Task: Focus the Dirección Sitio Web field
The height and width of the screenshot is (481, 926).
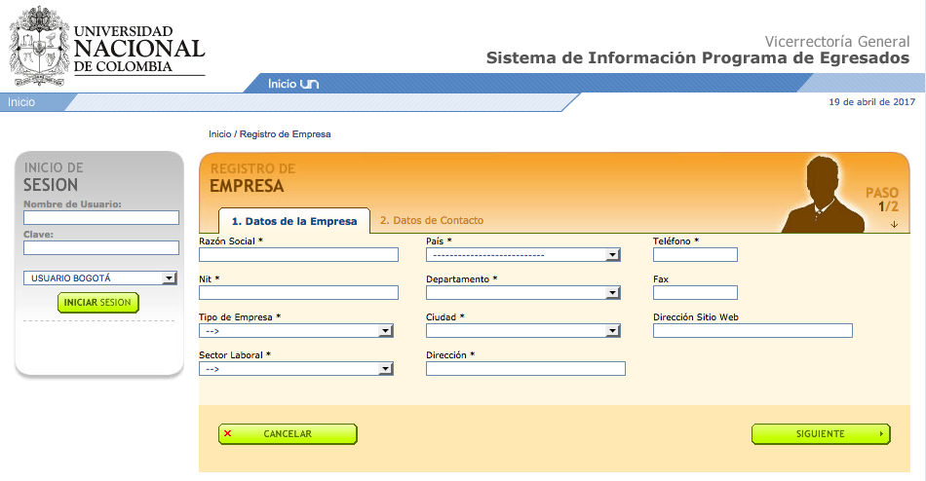Action: (x=752, y=330)
